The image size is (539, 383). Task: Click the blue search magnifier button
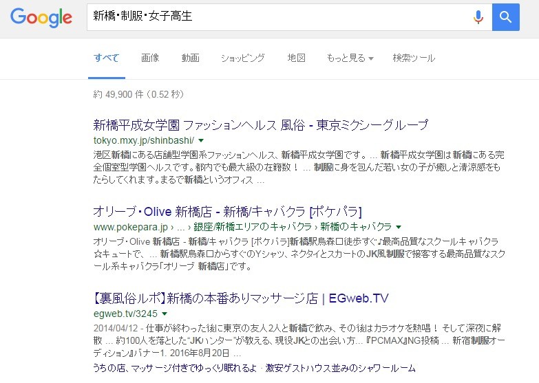tap(506, 17)
